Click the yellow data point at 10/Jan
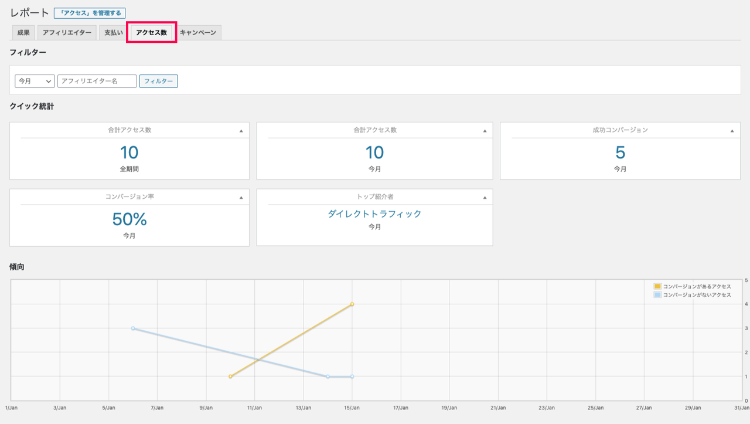This screenshot has width=750, height=424. pos(230,376)
